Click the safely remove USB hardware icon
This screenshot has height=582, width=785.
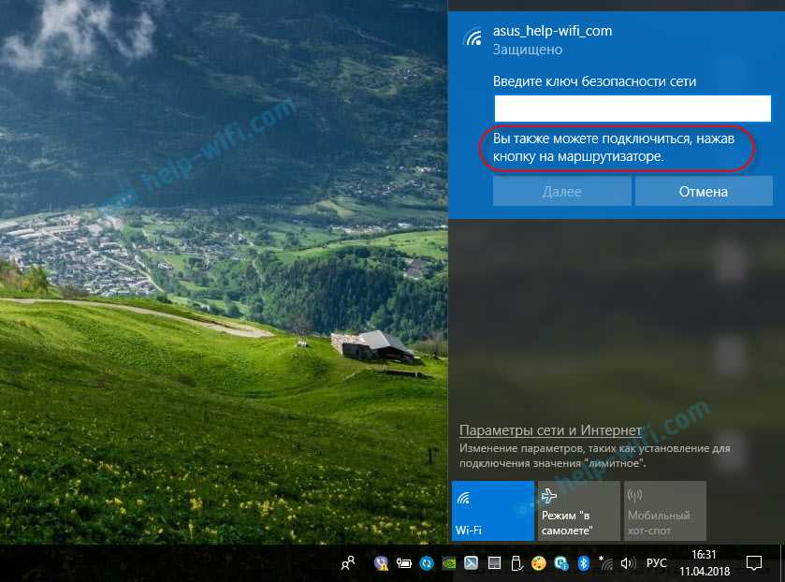516,564
